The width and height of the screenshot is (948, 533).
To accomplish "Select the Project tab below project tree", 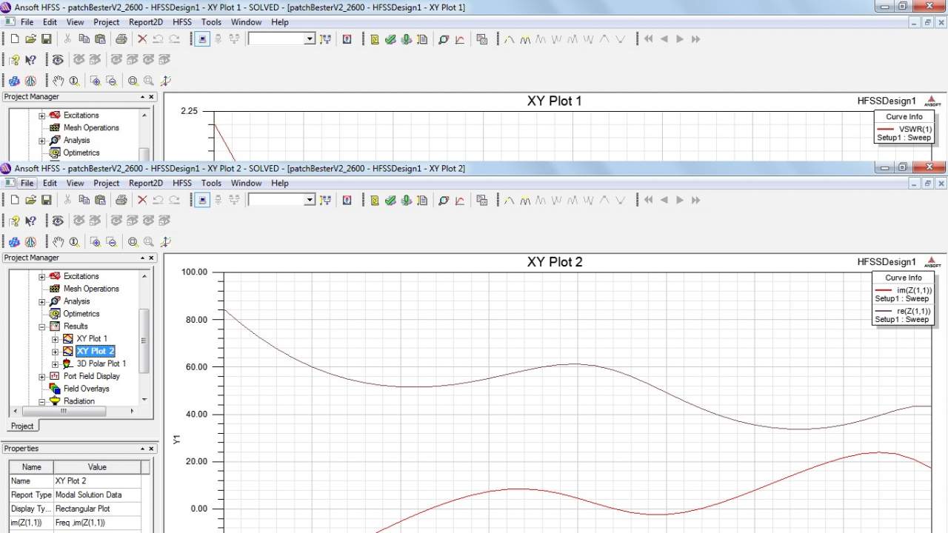I will tap(22, 426).
